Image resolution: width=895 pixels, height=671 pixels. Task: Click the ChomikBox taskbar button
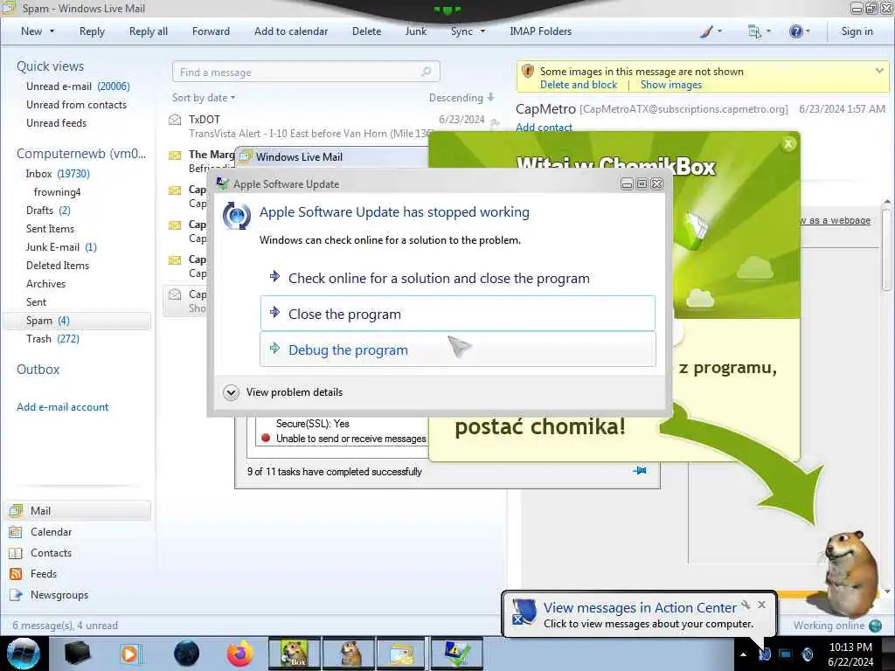pyautogui.click(x=294, y=654)
